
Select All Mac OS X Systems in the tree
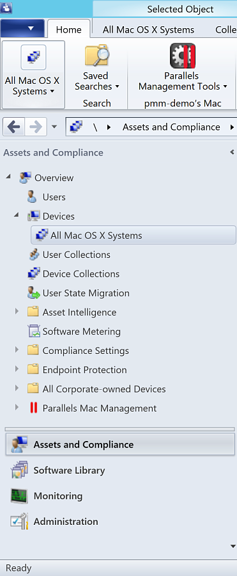[x=133, y=235]
